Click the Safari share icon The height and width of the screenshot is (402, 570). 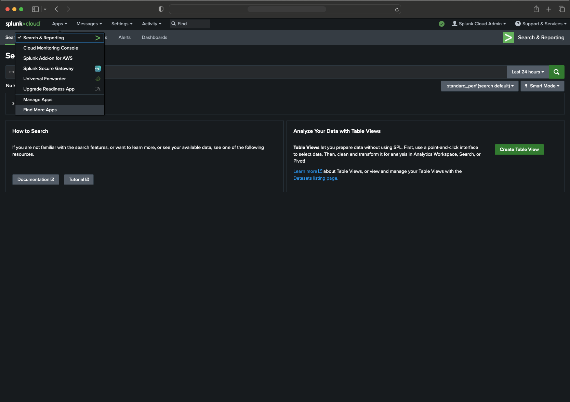coord(536,9)
